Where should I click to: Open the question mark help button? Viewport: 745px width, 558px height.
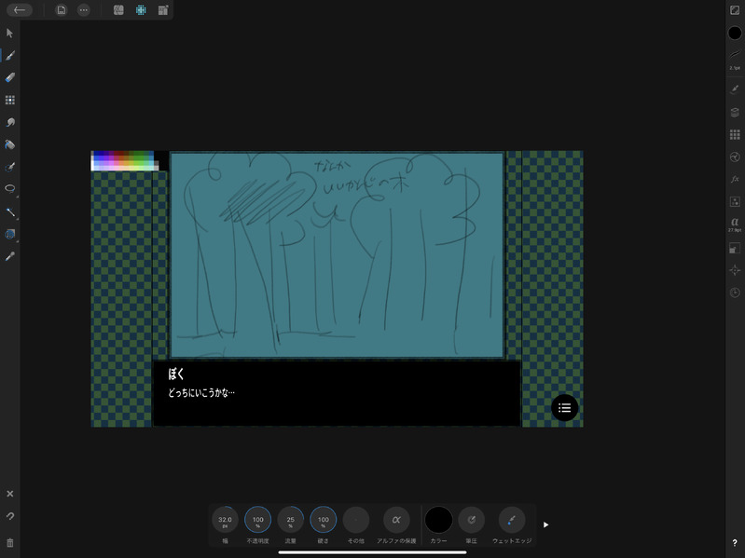pyautogui.click(x=735, y=543)
